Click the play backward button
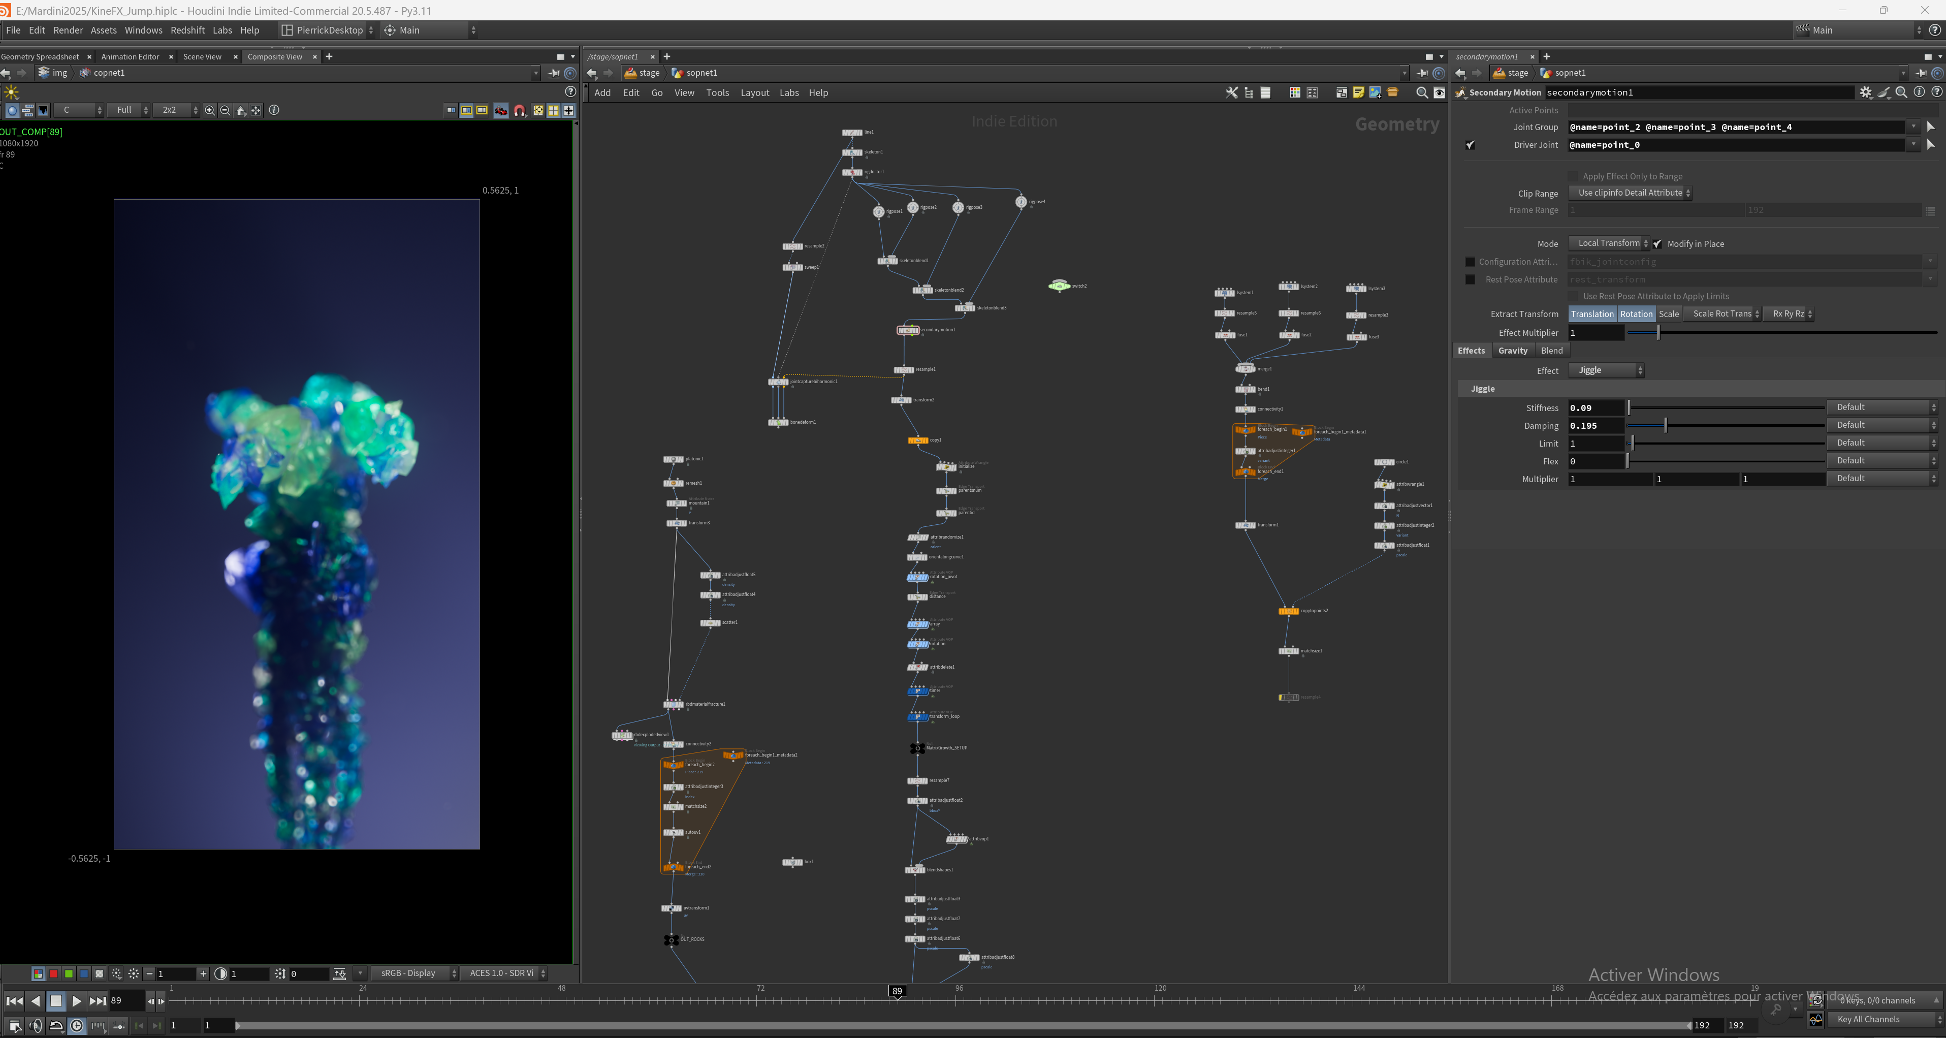 click(36, 1002)
